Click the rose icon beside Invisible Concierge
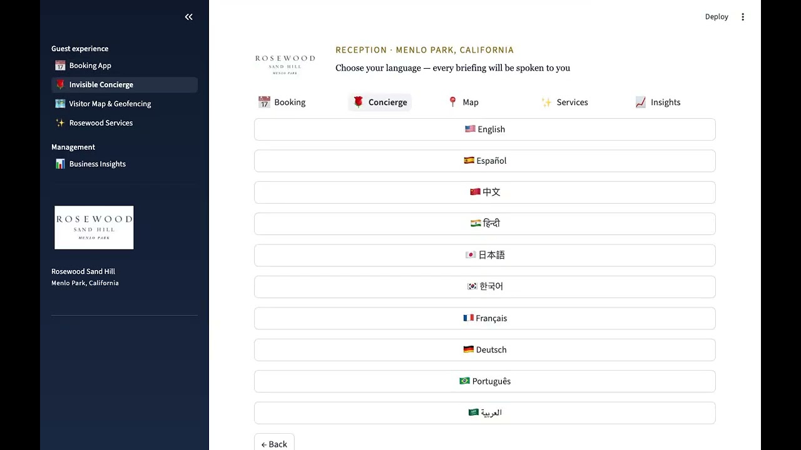The height and width of the screenshot is (450, 801). [x=60, y=84]
